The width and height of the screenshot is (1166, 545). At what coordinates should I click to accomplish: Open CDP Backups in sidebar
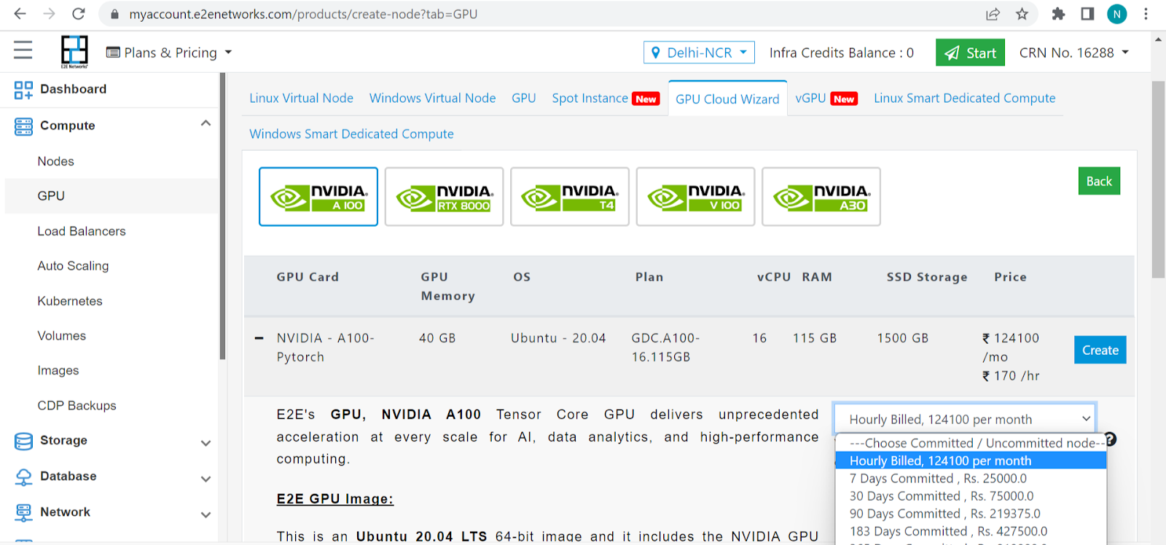[77, 405]
